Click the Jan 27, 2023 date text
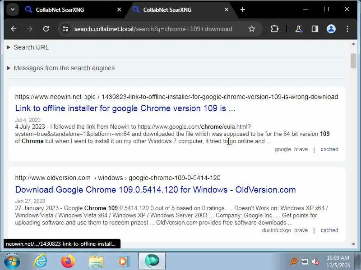Viewport: 361px width, 270px height. [x=30, y=201]
